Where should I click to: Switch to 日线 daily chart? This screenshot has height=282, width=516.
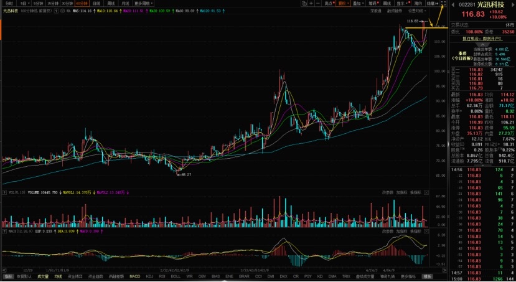(x=96, y=3)
